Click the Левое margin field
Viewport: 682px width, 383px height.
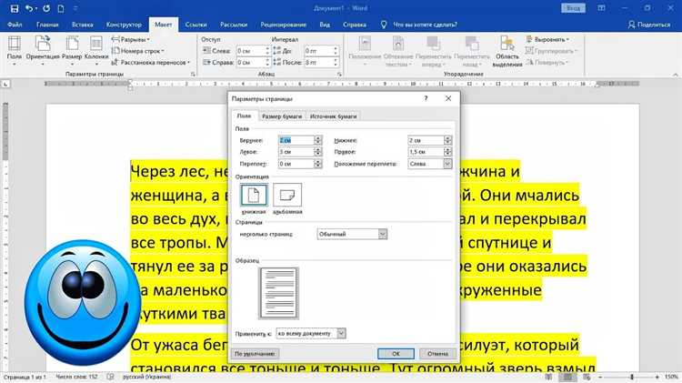[296, 152]
